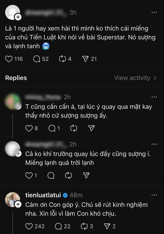164x234 pixels.
Task: Open the three-dot menu on the main post
Action: tap(154, 12)
